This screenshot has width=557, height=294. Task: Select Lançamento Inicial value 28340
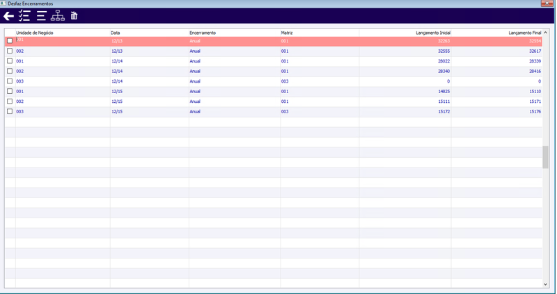click(x=444, y=72)
